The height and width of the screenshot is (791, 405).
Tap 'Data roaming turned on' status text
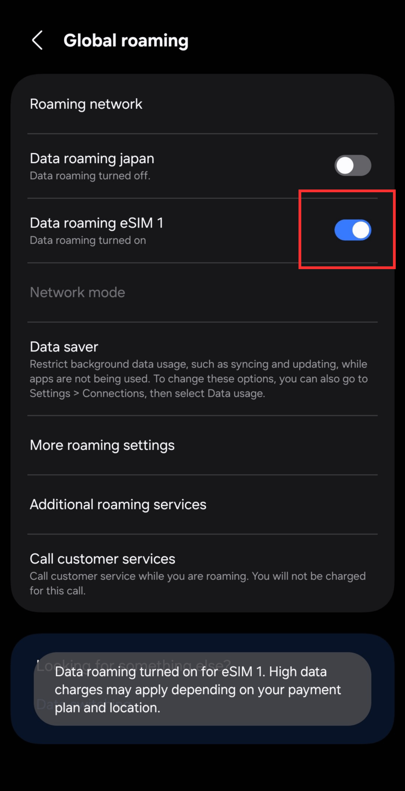coord(88,240)
